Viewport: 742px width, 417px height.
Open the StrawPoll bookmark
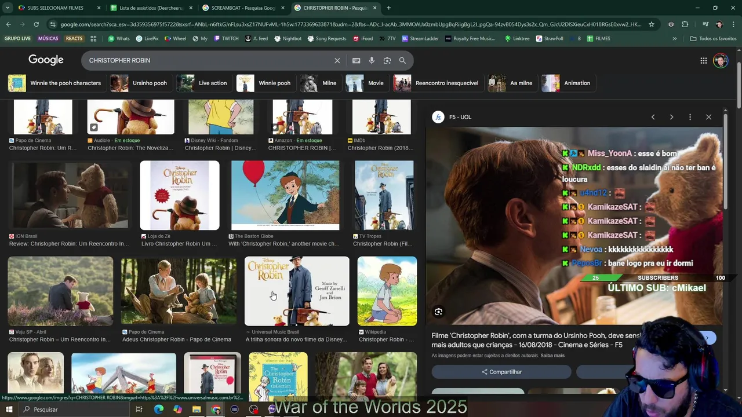click(549, 39)
